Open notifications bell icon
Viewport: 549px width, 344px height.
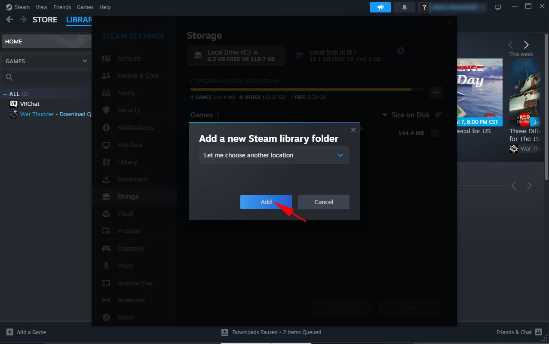pos(404,7)
